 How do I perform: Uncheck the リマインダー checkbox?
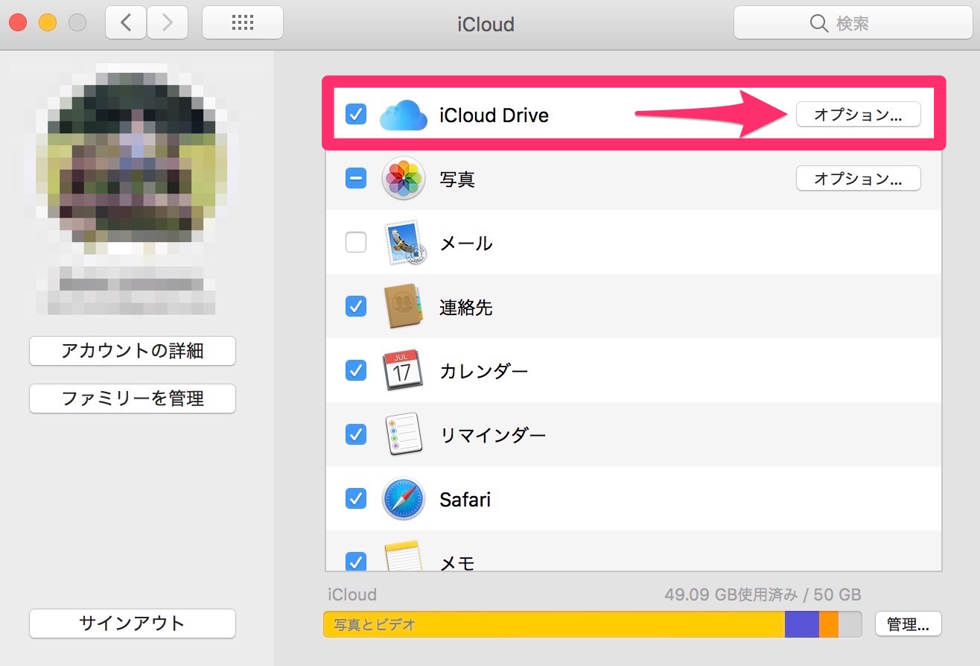coord(356,434)
